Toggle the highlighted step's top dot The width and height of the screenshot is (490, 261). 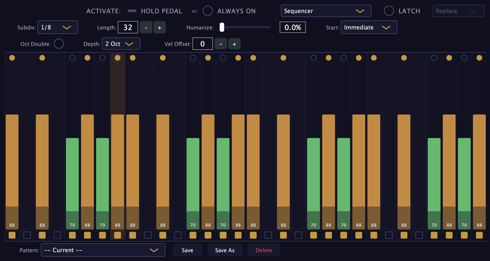click(117, 58)
